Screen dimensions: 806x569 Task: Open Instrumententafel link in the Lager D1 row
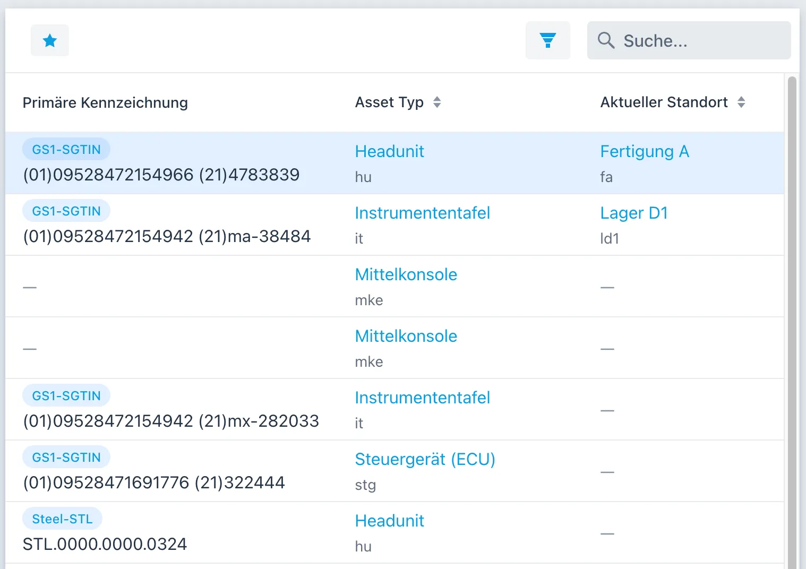click(x=422, y=213)
